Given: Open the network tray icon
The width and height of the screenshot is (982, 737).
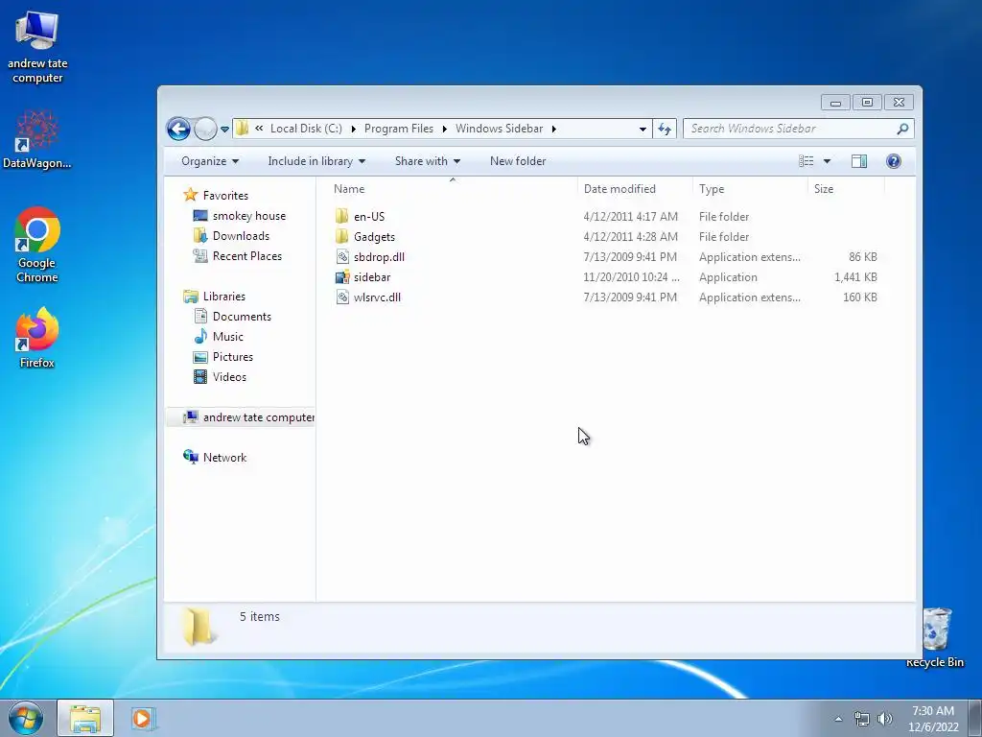Looking at the screenshot, I should 862,719.
